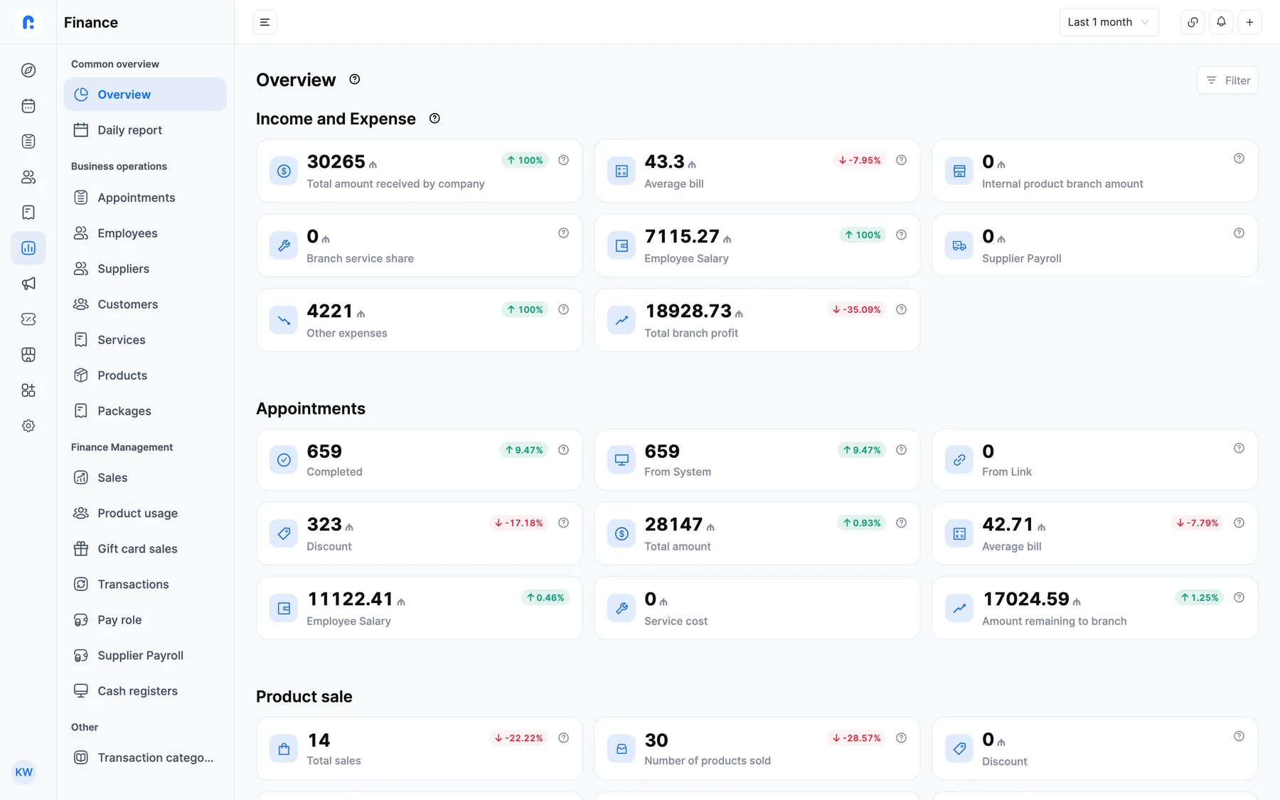The image size is (1280, 800).
Task: Click the 42.71 Average bill value
Action: click(1008, 524)
